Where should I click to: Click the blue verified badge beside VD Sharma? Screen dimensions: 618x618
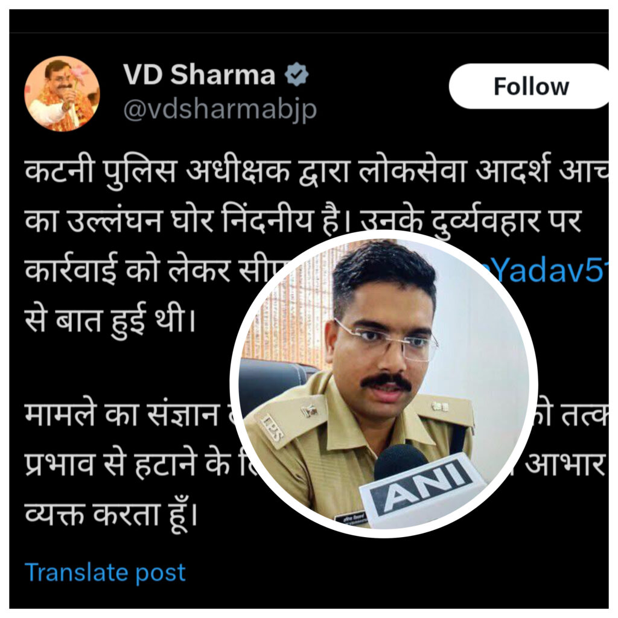(297, 74)
